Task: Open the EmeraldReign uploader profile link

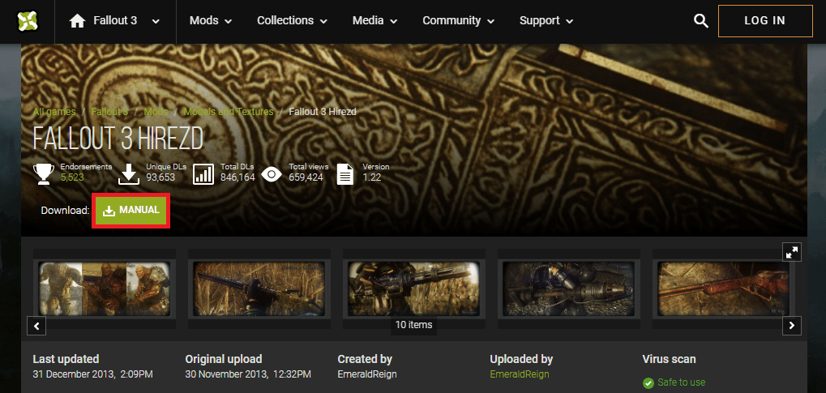Action: click(x=520, y=374)
